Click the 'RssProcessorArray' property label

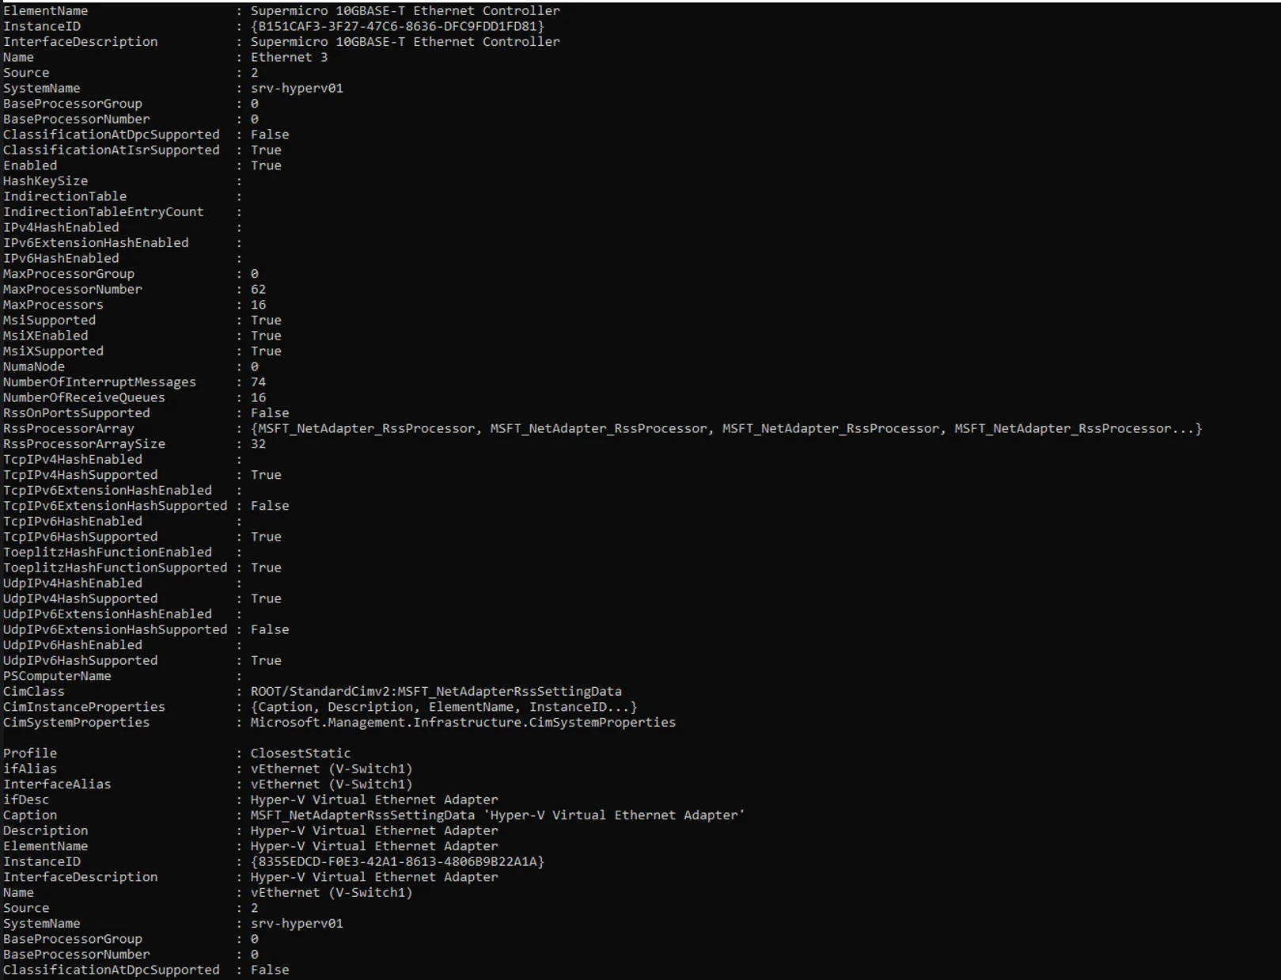click(x=68, y=428)
